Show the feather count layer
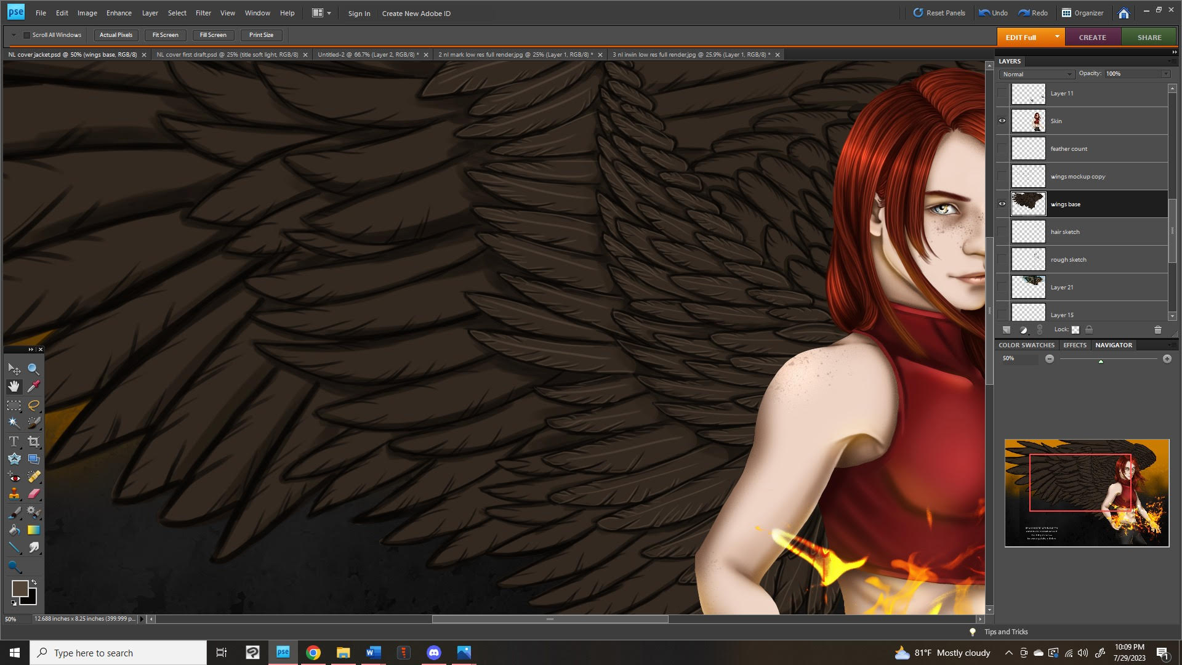Screen dimensions: 1182x665 pyautogui.click(x=1002, y=148)
